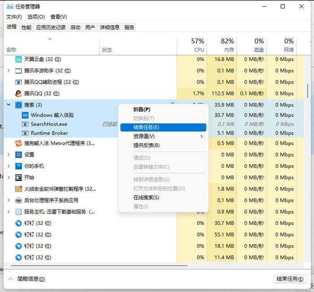The height and width of the screenshot is (292, 314).
Task: Select the 天翼云盘 (32 位) process row
Action: tap(154, 59)
